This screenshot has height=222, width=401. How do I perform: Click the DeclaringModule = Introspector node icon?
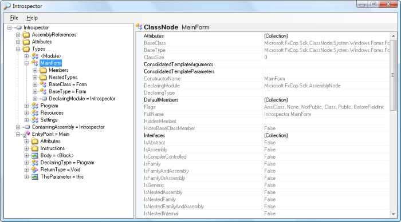pos(43,99)
